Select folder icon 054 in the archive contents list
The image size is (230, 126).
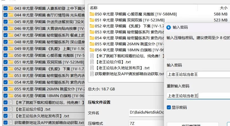click(x=92, y=38)
